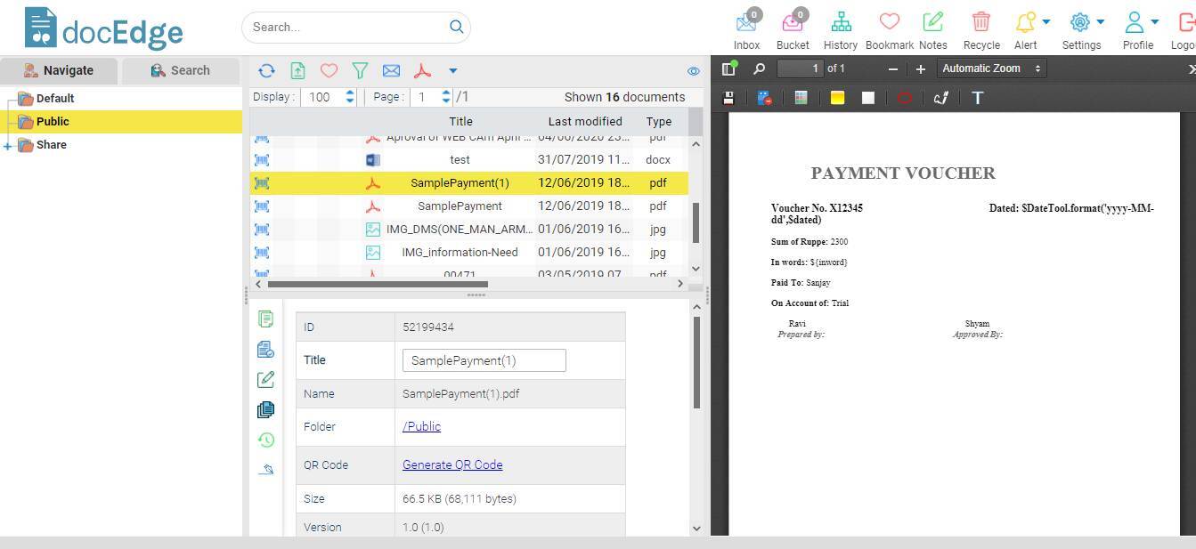Mark SamplePayment(1) as favorite with heart icon
The width and height of the screenshot is (1196, 549).
pyautogui.click(x=329, y=70)
